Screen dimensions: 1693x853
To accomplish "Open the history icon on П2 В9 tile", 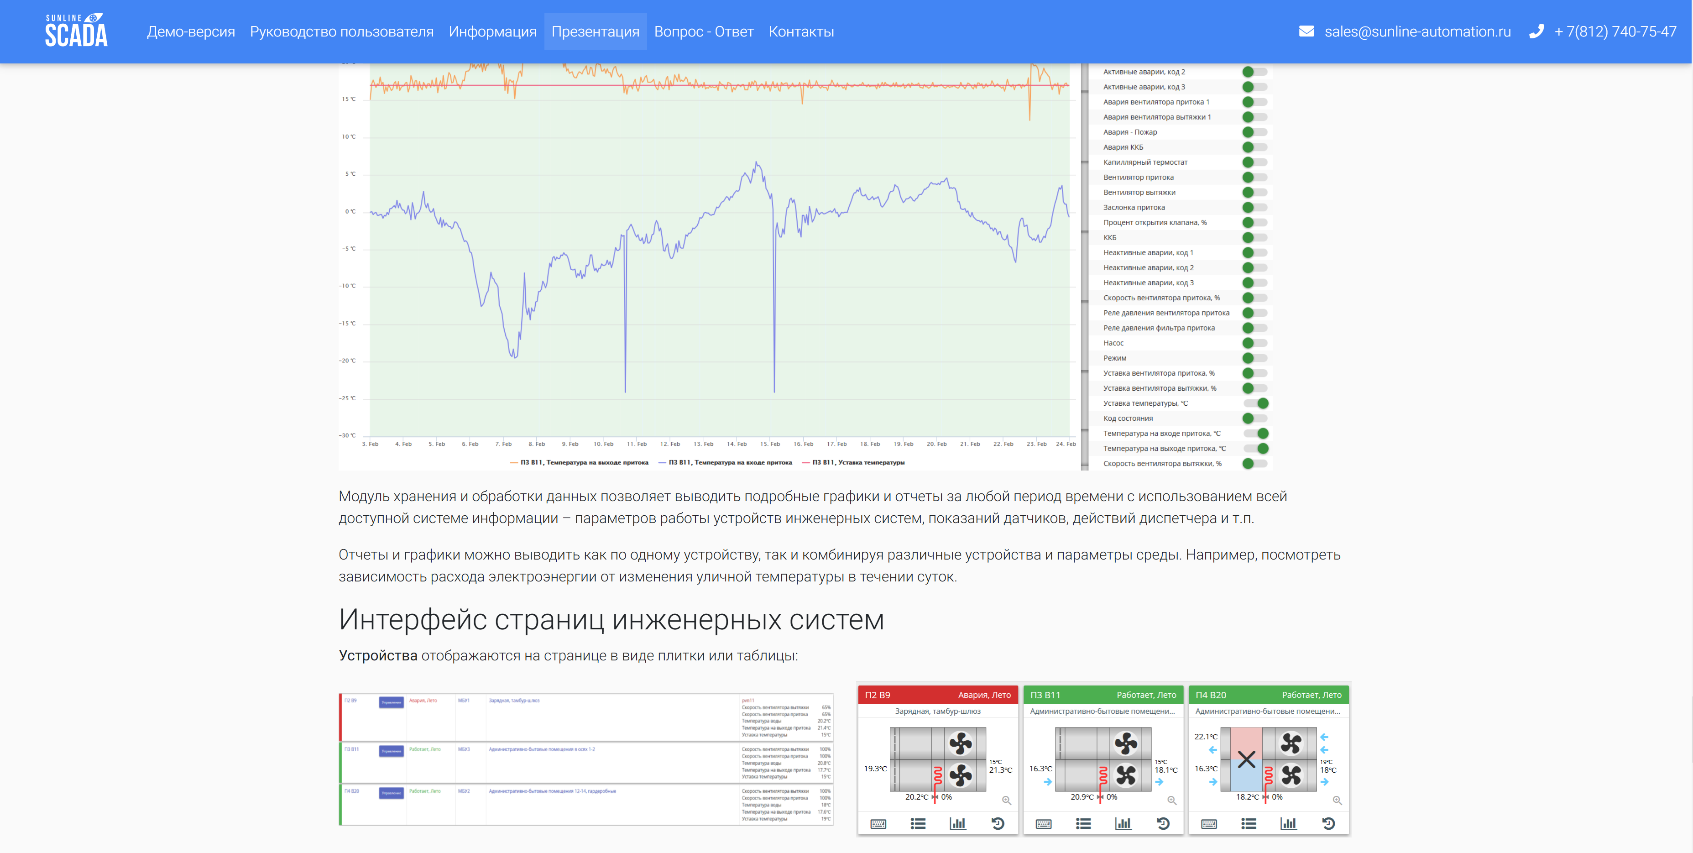I will [998, 823].
